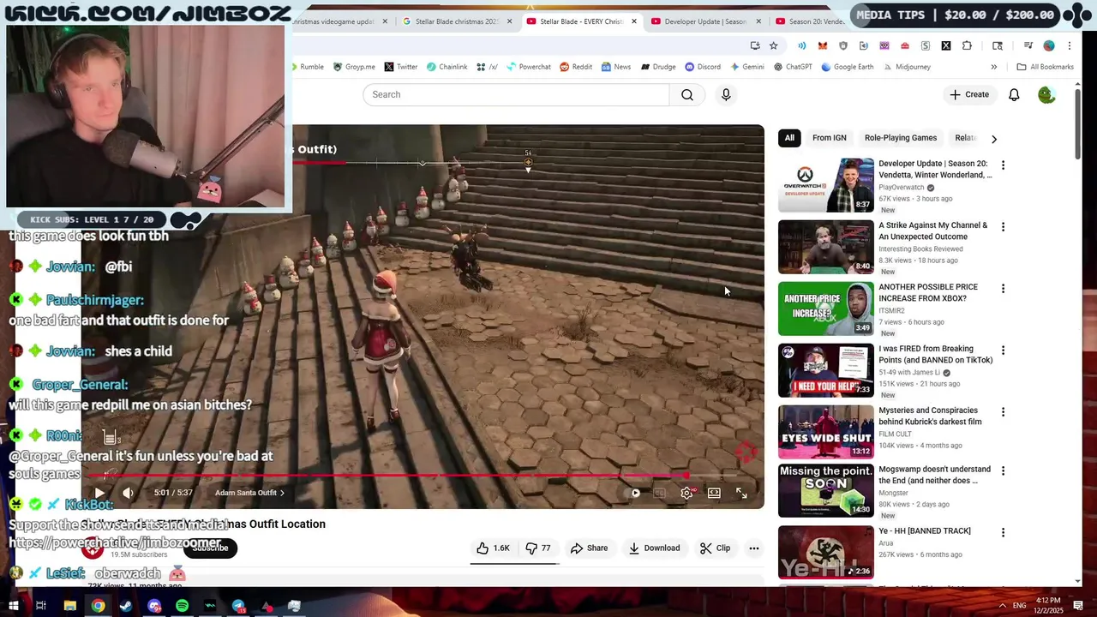Image resolution: width=1097 pixels, height=617 pixels.
Task: Bookmark this page star icon
Action: coord(774,45)
